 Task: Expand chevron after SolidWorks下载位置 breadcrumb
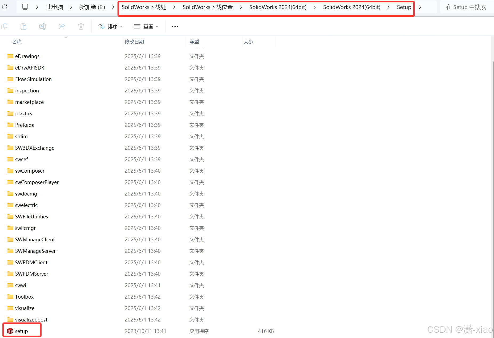coord(241,7)
